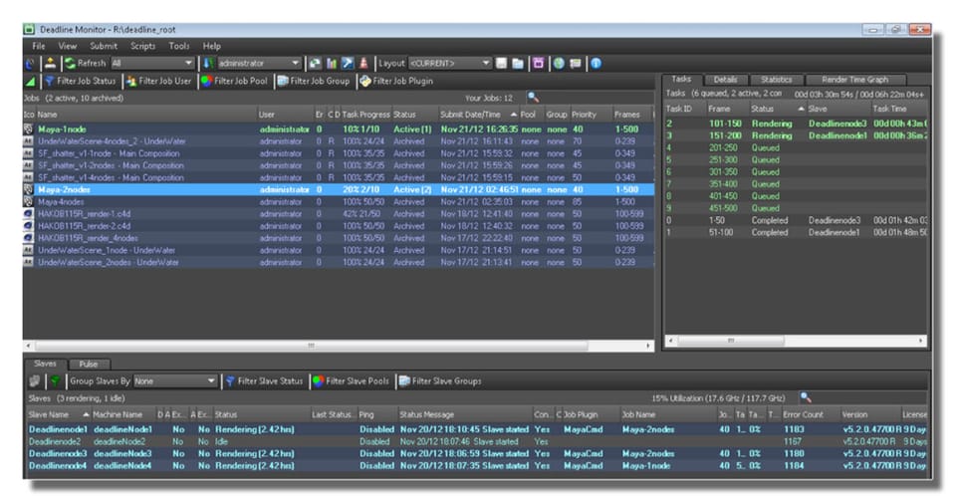Viewport: 956px width, 501px height.
Task: Click the submit job icon left of Refresh
Action: pyautogui.click(x=50, y=64)
